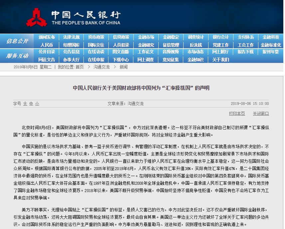Visit the 金融研究 page

tap(146, 45)
